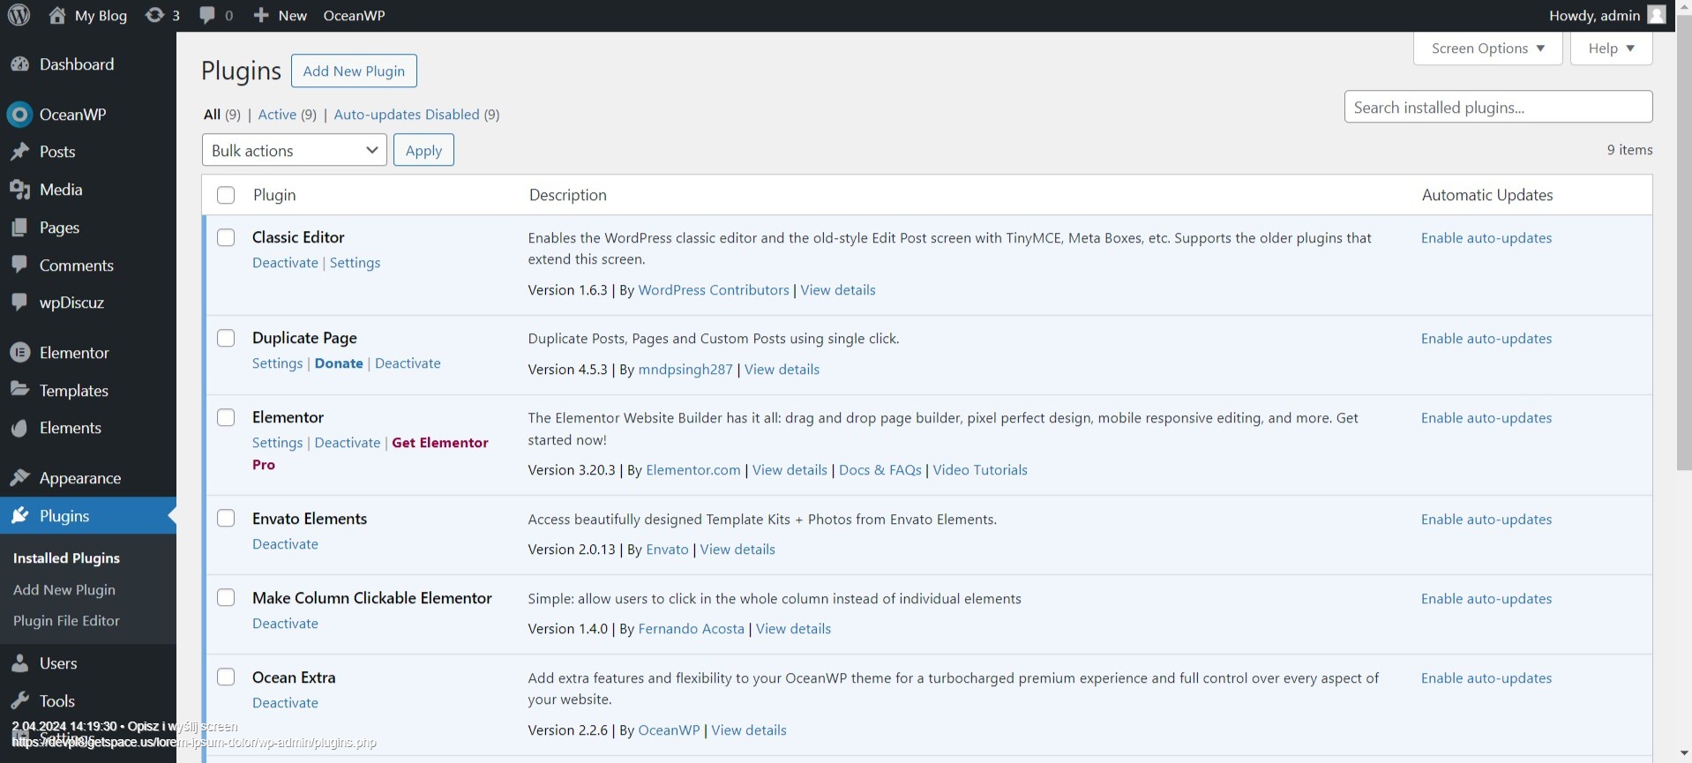
Task: Click the Comments bubble icon in sidebar
Action: click(19, 265)
